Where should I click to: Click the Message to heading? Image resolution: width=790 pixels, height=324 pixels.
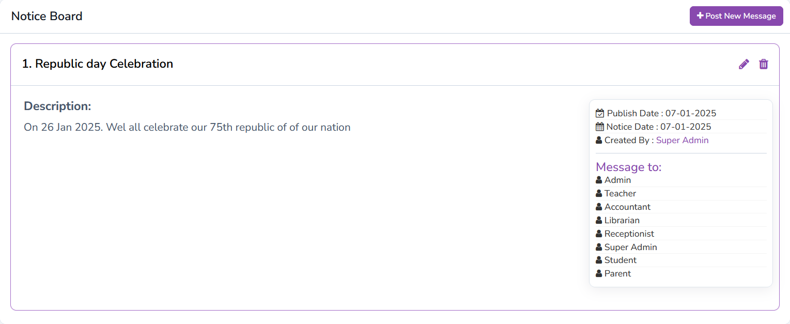(x=628, y=167)
